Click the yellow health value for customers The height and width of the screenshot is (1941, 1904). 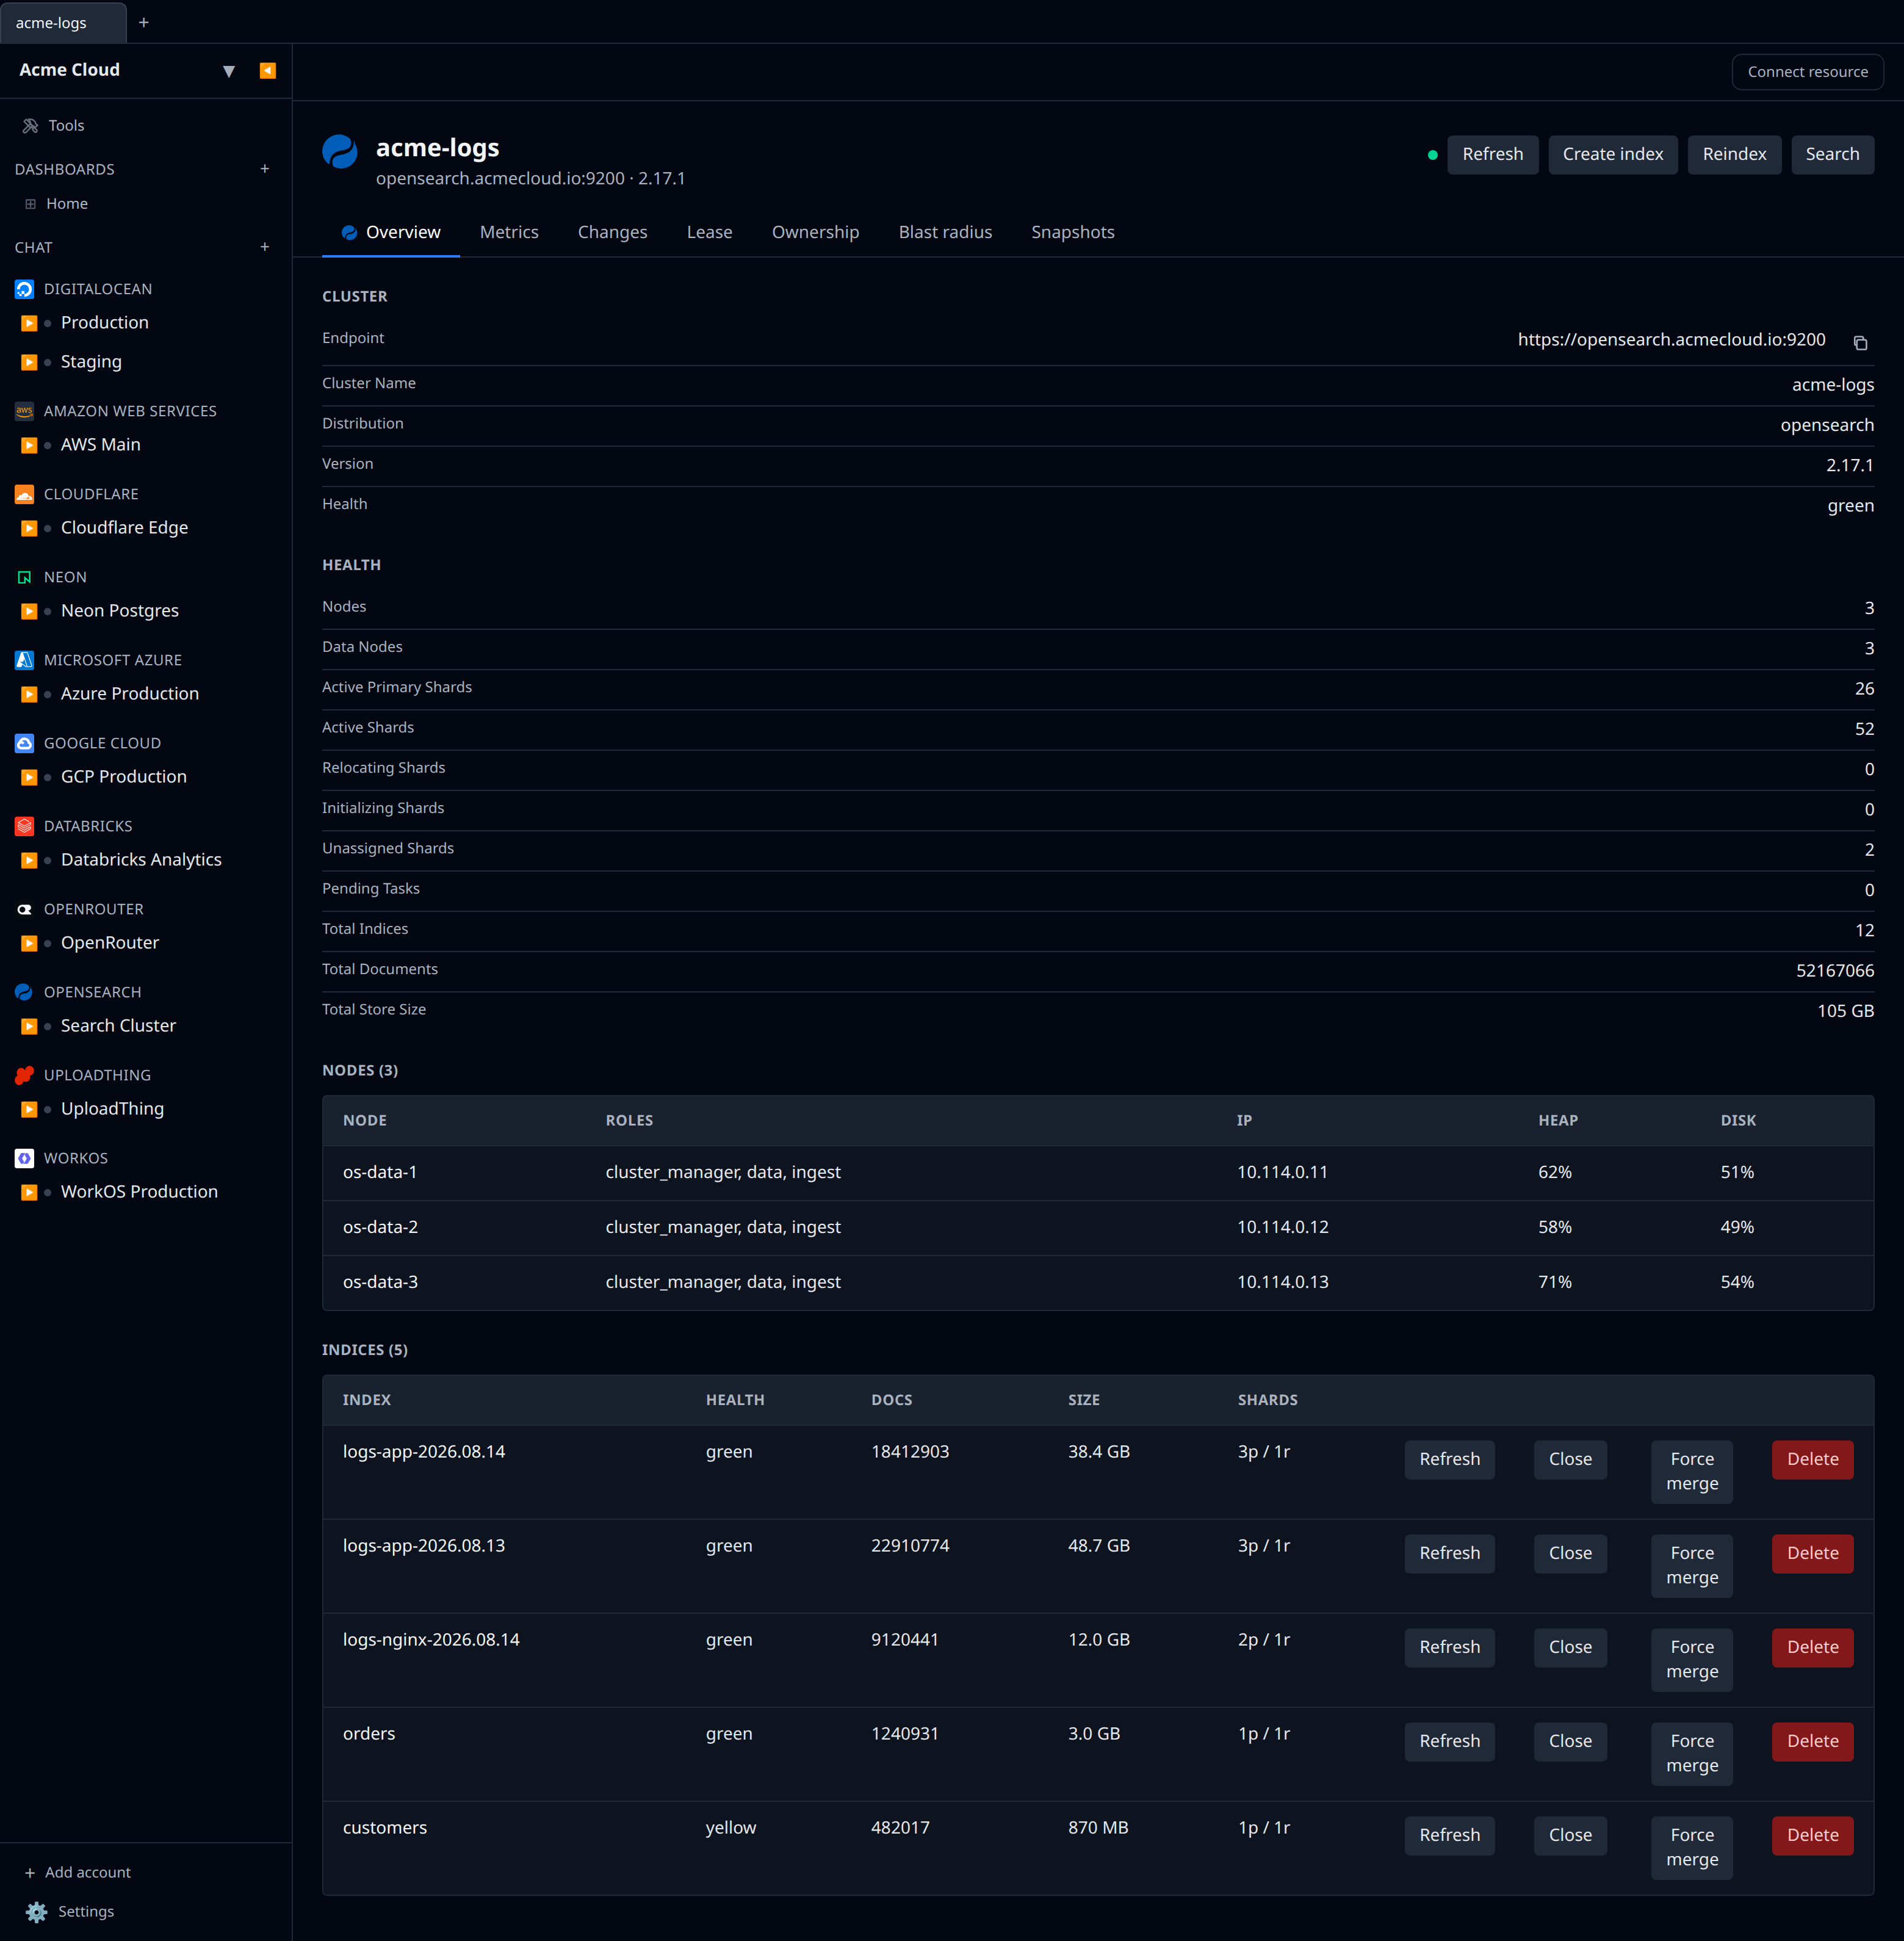point(731,1828)
